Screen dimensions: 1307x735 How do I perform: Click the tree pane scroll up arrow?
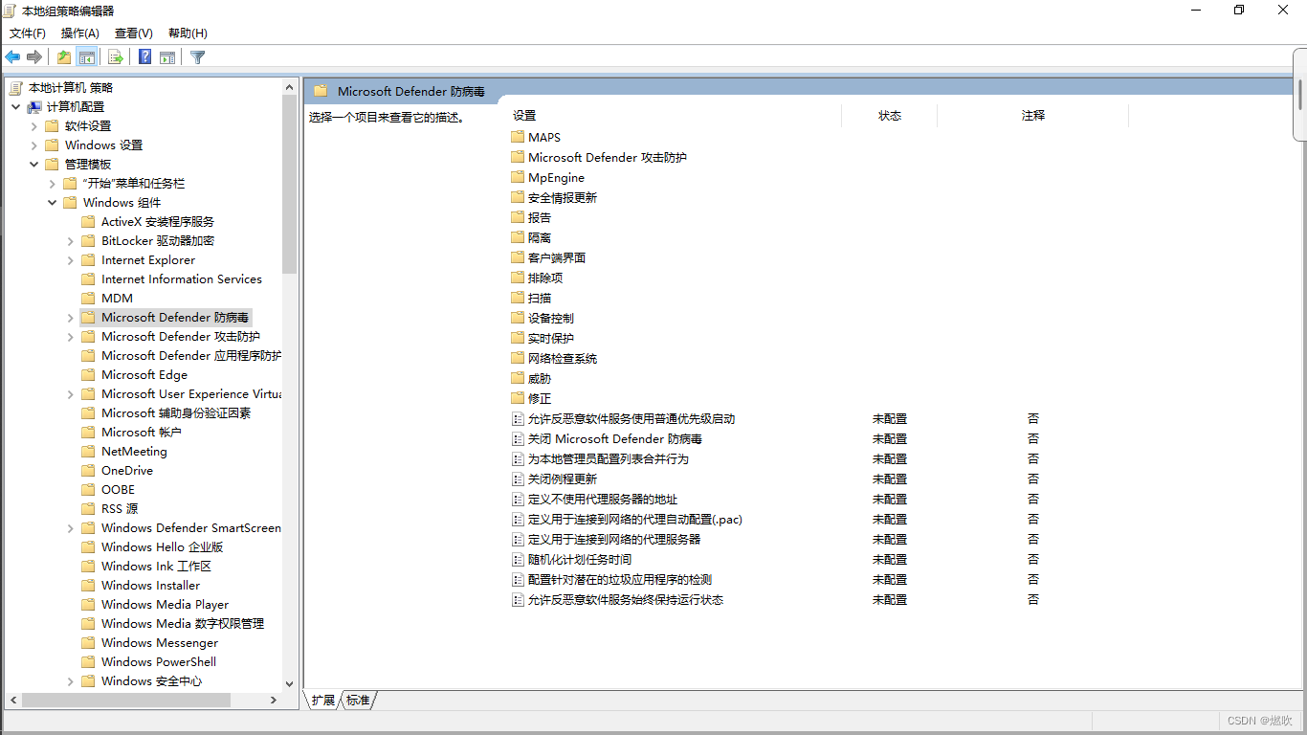pyautogui.click(x=290, y=87)
